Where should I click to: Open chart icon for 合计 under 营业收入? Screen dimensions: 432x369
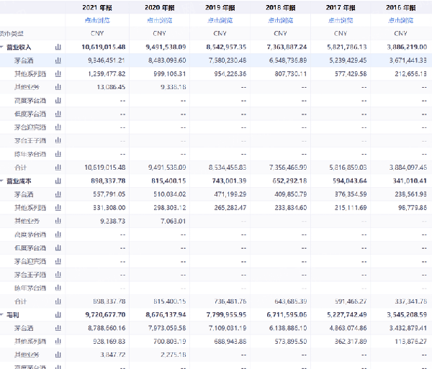coord(58,167)
